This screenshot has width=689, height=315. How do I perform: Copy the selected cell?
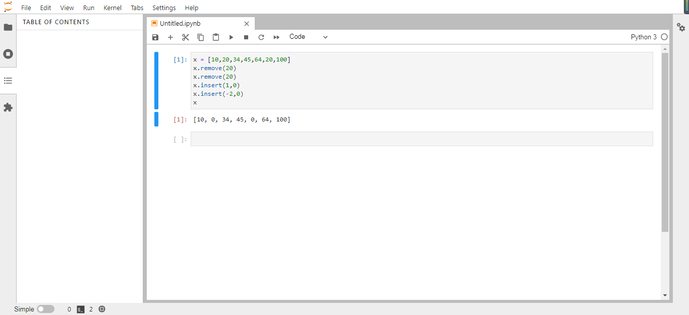(201, 37)
